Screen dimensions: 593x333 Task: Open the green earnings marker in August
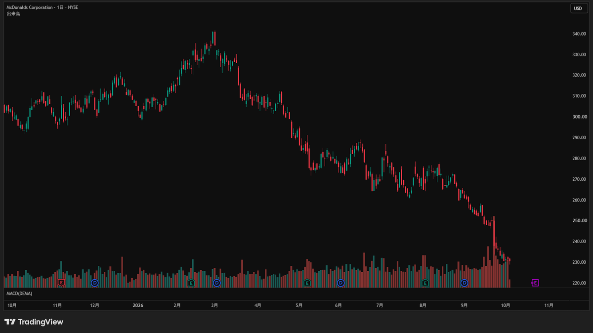pos(425,283)
